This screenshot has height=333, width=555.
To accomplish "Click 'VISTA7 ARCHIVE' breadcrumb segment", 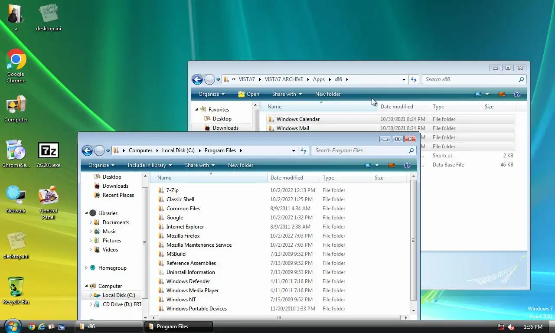I will 284,79.
